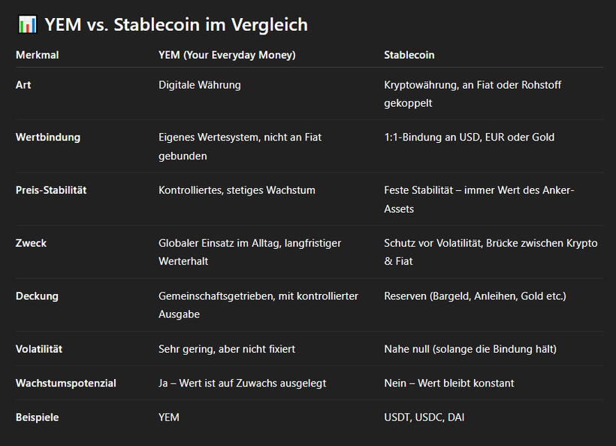Select the Wachstumspotenzial row label
616x446 pixels.
pyautogui.click(x=65, y=383)
